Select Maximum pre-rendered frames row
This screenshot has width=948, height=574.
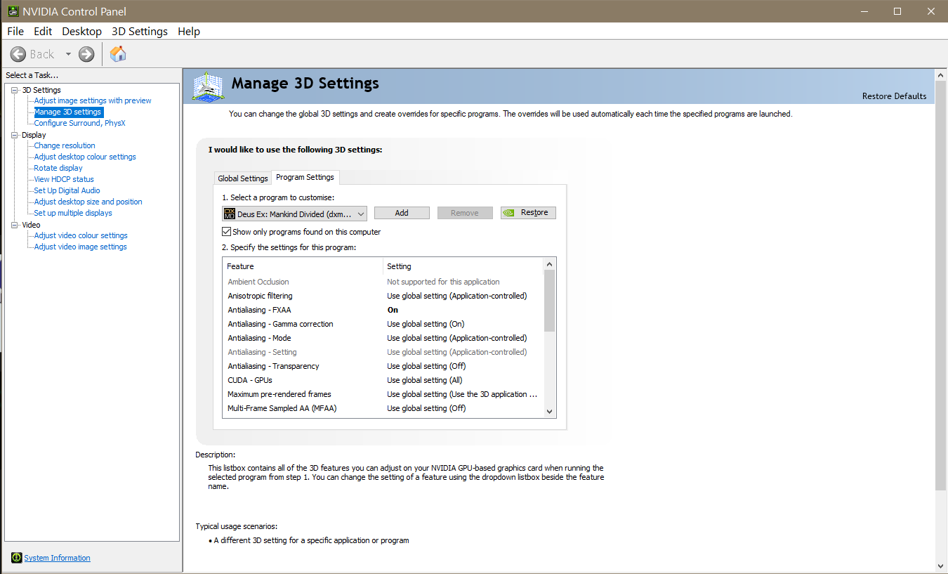(x=383, y=394)
